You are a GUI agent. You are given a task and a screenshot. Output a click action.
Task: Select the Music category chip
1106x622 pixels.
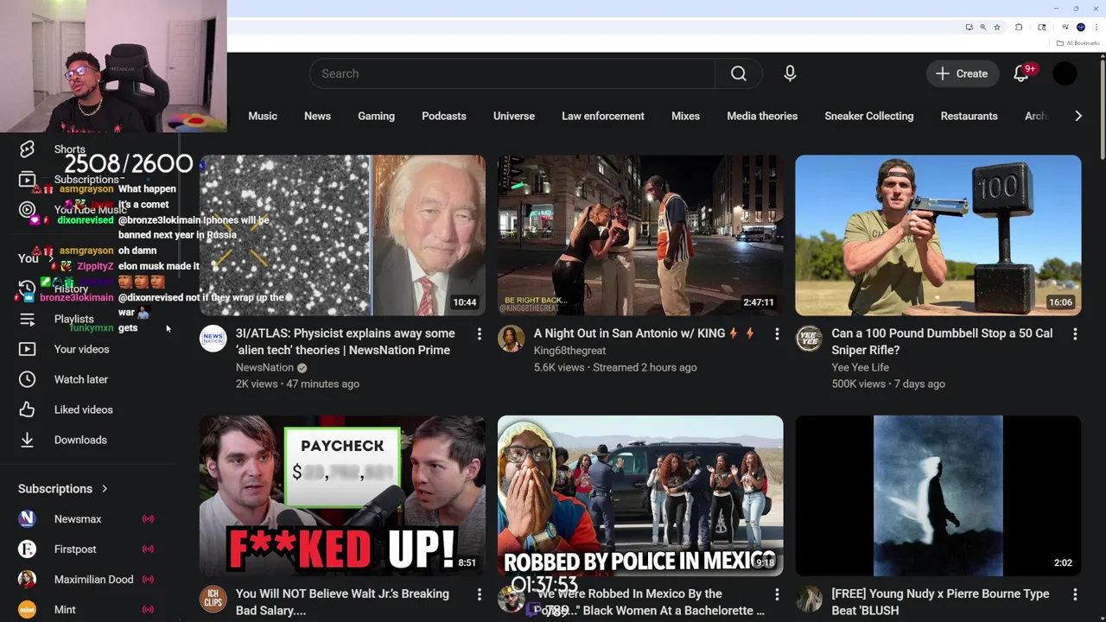pos(263,116)
